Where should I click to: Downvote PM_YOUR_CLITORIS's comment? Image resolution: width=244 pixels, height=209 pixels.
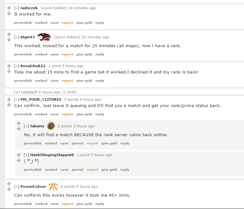click(9, 105)
